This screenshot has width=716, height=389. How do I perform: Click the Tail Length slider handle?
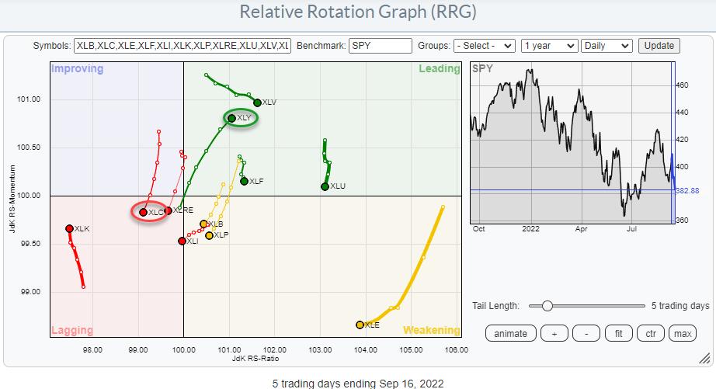(x=547, y=306)
